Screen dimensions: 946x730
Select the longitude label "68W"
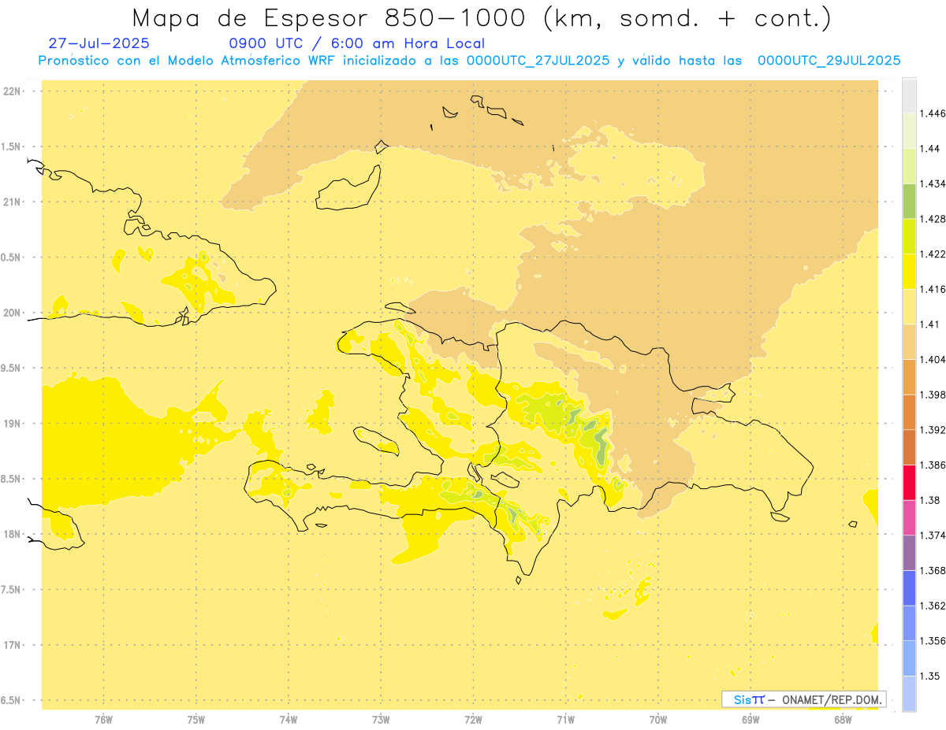pyautogui.click(x=843, y=720)
